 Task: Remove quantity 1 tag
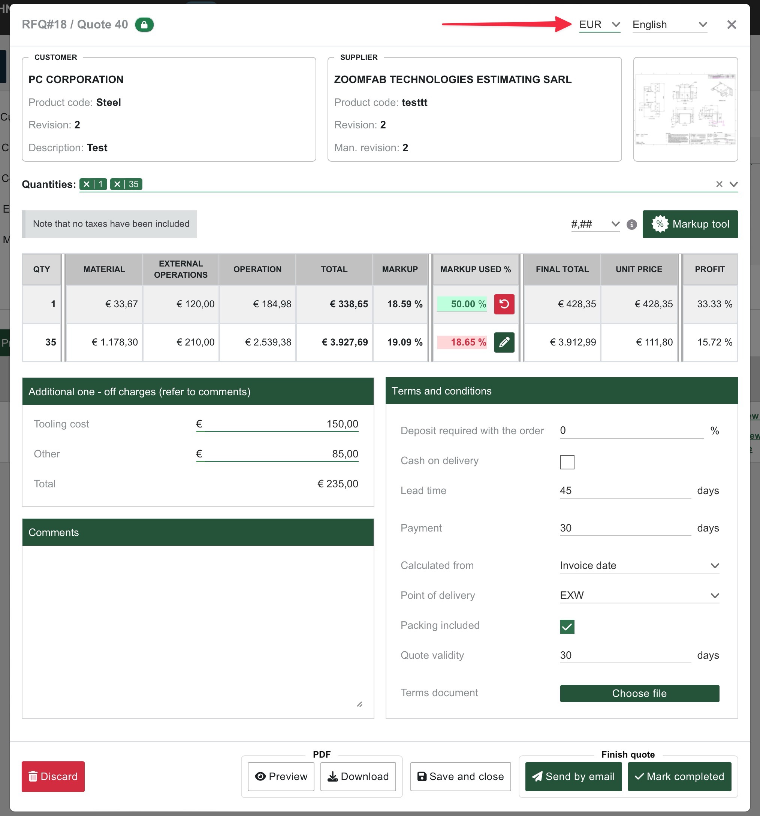click(87, 184)
